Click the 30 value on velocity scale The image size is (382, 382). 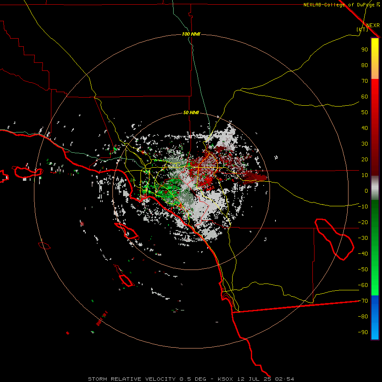coord(365,144)
